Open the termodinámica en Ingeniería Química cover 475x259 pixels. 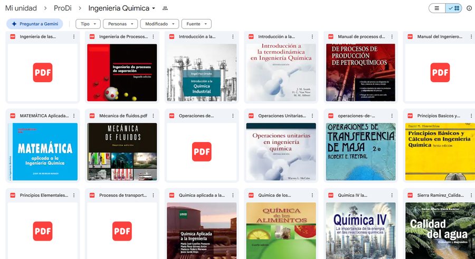pos(281,73)
